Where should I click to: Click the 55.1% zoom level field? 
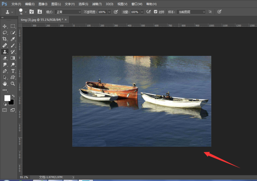click(x=24, y=177)
